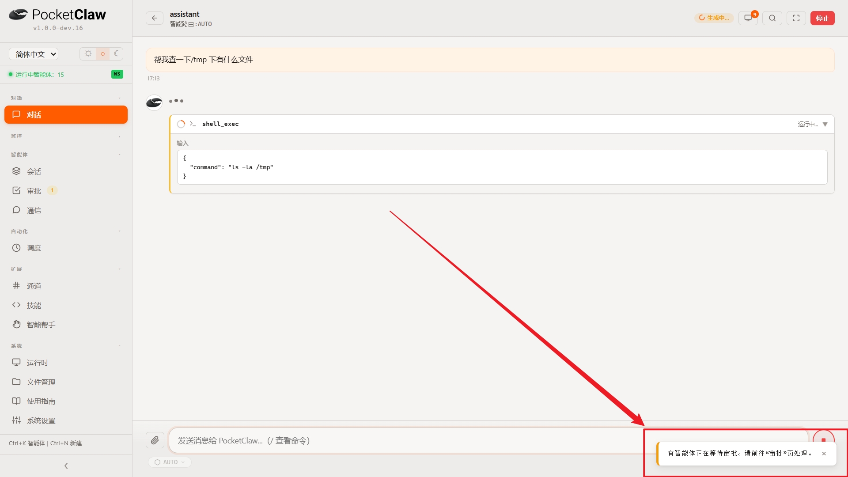Collapse the 智能体 sidebar section
The width and height of the screenshot is (848, 477).
tap(66, 155)
